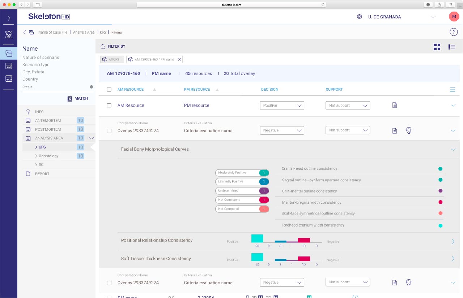
Task: Click the Moderately Positive legend pill
Action: point(242,173)
